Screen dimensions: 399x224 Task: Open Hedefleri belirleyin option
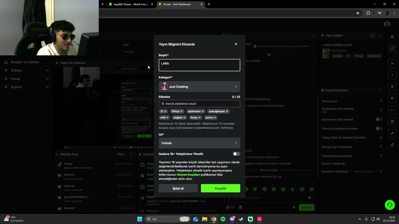click(x=352, y=171)
